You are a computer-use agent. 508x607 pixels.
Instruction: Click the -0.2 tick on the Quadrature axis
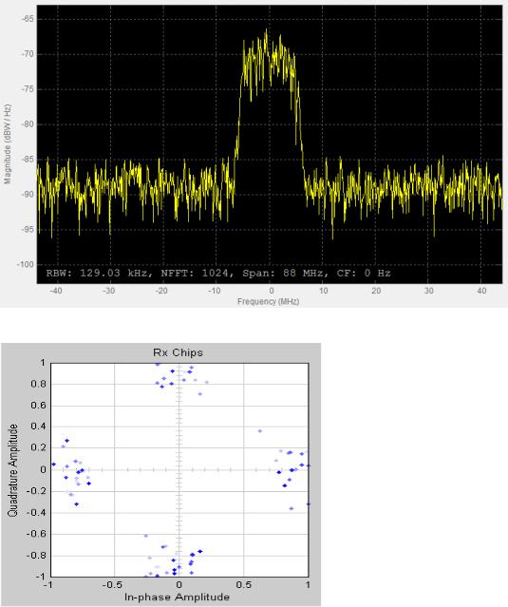[x=36, y=491]
